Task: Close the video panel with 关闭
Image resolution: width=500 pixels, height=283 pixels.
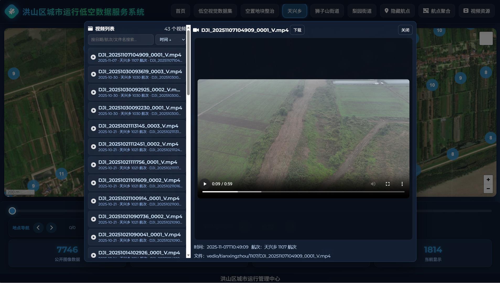Action: point(405,30)
